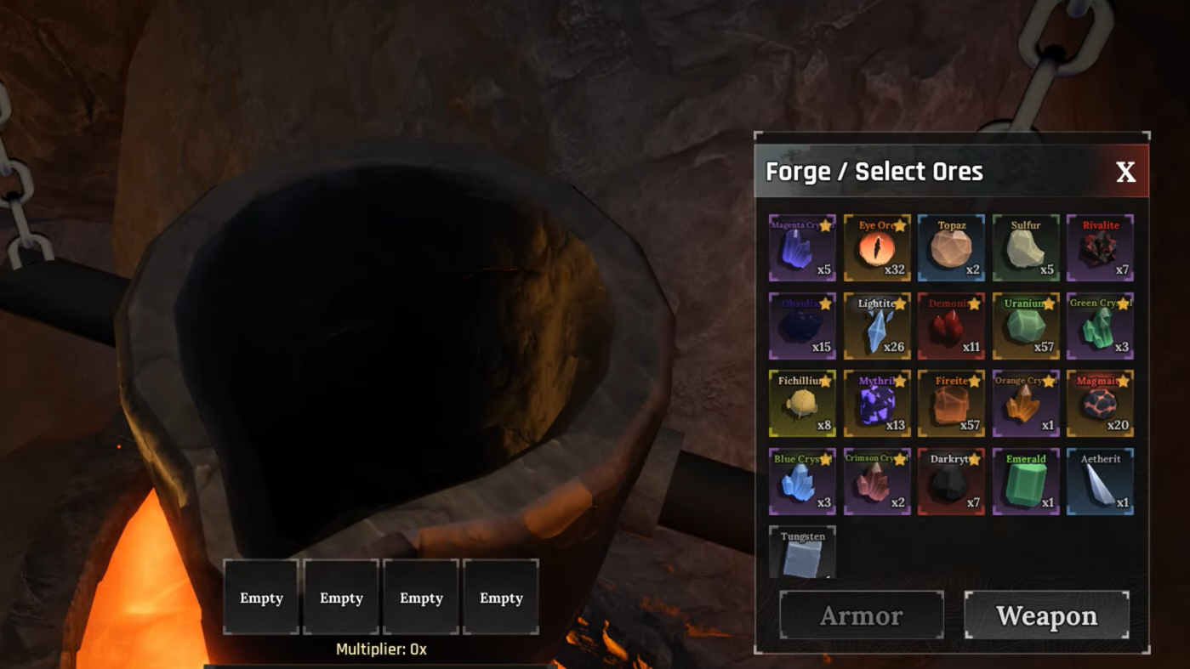Choose the Mythril ore
The image size is (1190, 669).
(x=877, y=403)
